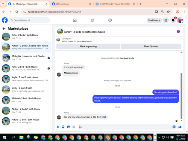Click the message input field
Viewport: 188px width, 141px height.
pyautogui.click(x=125, y=127)
